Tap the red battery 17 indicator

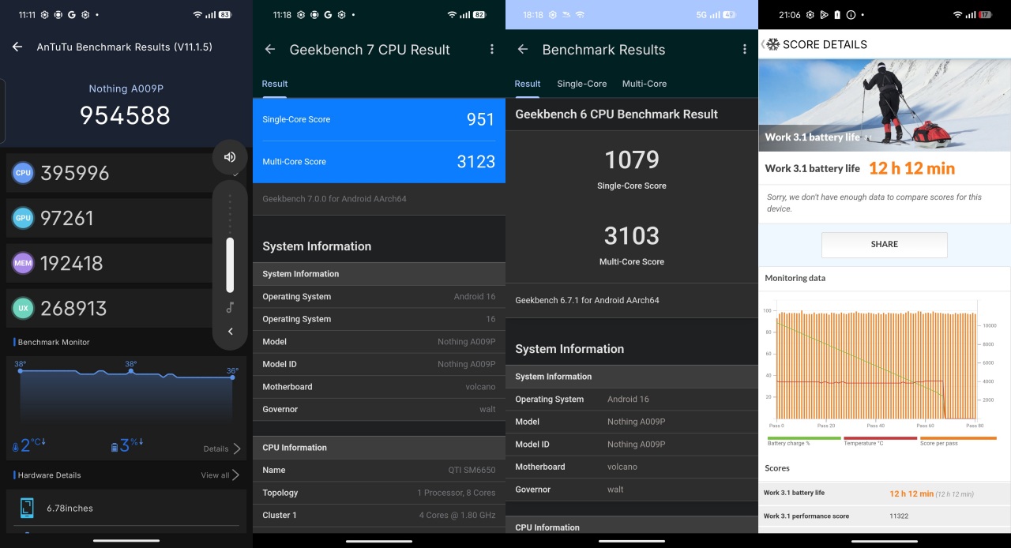pyautogui.click(x=985, y=15)
